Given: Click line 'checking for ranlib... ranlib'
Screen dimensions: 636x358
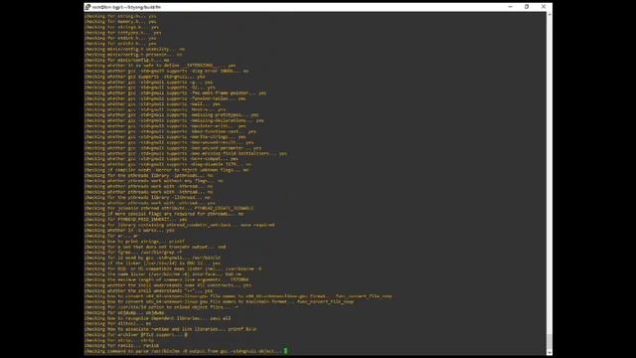Looking at the screenshot, I should (x=121, y=345).
